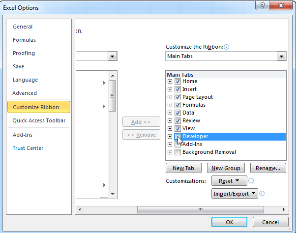The image size is (297, 233).
Task: Open the Trust Center category
Action: pos(28,148)
